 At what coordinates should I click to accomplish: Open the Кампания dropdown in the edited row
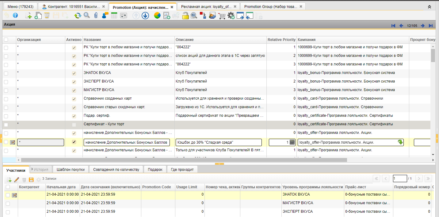tap(400, 142)
